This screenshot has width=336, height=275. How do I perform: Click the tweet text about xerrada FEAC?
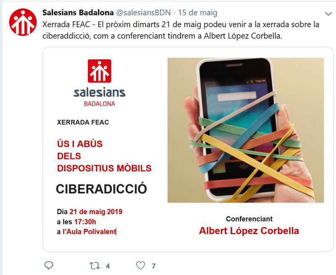pos(181,30)
